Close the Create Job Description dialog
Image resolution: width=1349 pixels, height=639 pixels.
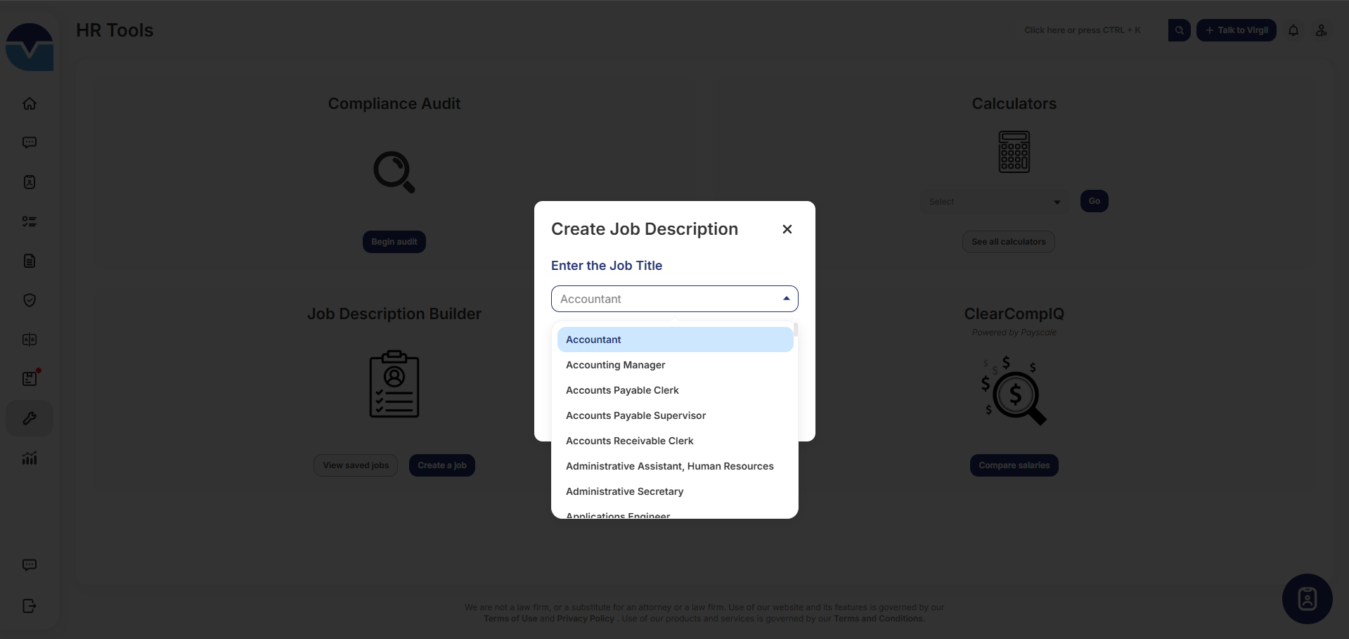[x=787, y=229]
